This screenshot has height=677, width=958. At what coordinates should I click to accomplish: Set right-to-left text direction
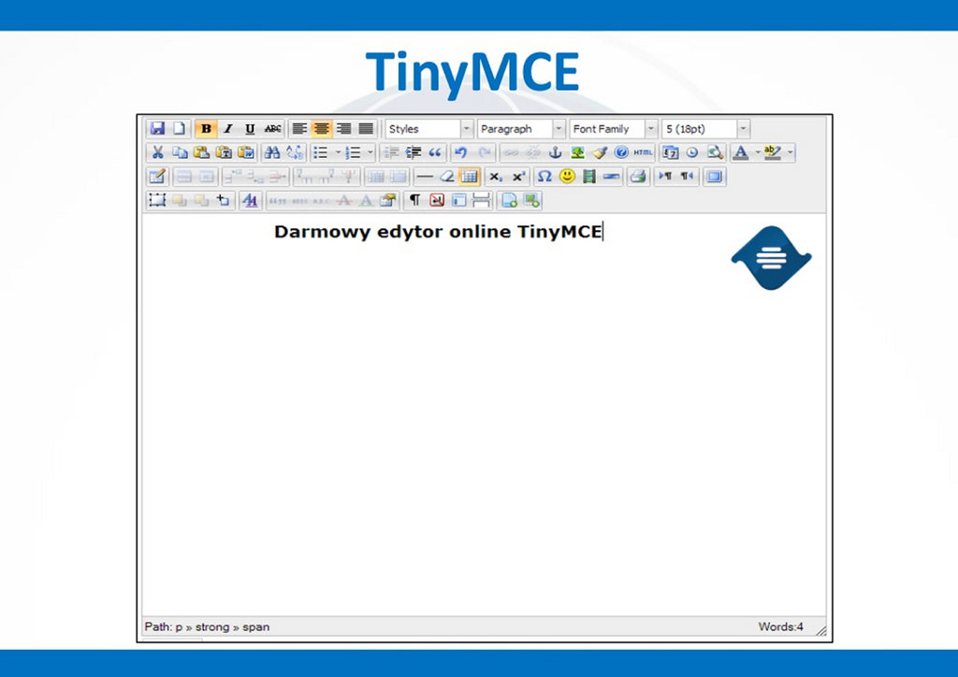click(x=687, y=177)
